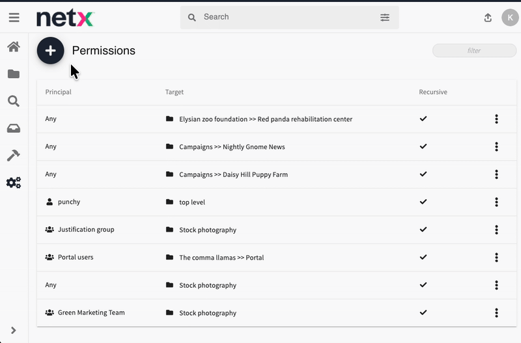Screen dimensions: 521x343
Task: Click group icon beside Green Marketing Team
Action: (49, 312)
